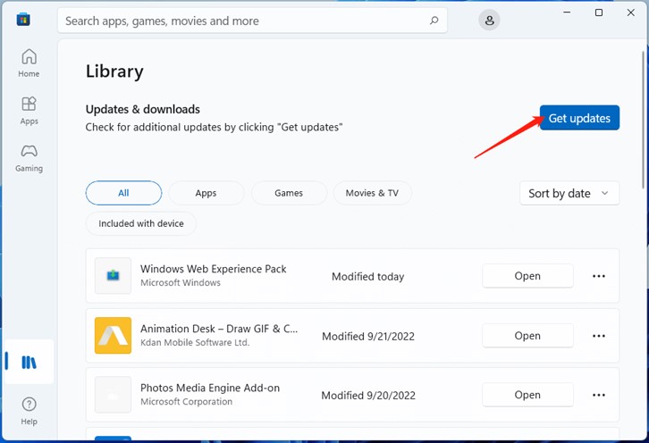
Task: Click the Windows Web Experience Pack icon
Action: click(113, 276)
